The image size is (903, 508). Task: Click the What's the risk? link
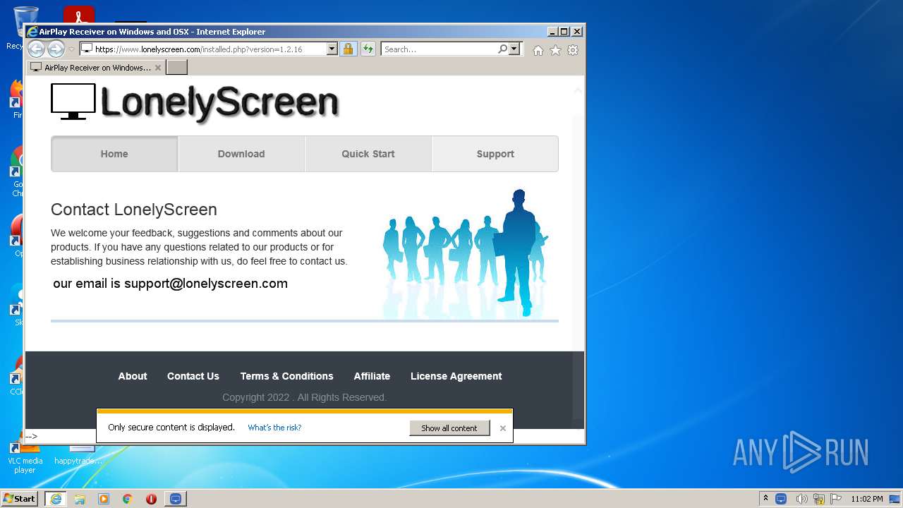pos(274,428)
